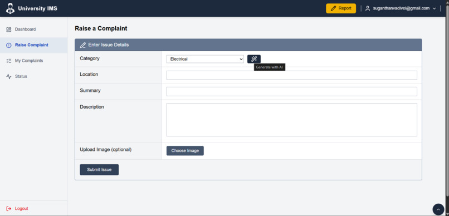Click the Generate with AI tooltip text
The image size is (449, 216).
(270, 67)
